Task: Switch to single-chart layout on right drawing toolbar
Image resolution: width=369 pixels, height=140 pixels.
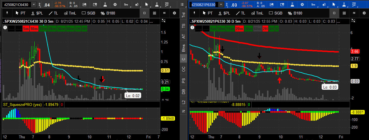Action: click(334, 13)
